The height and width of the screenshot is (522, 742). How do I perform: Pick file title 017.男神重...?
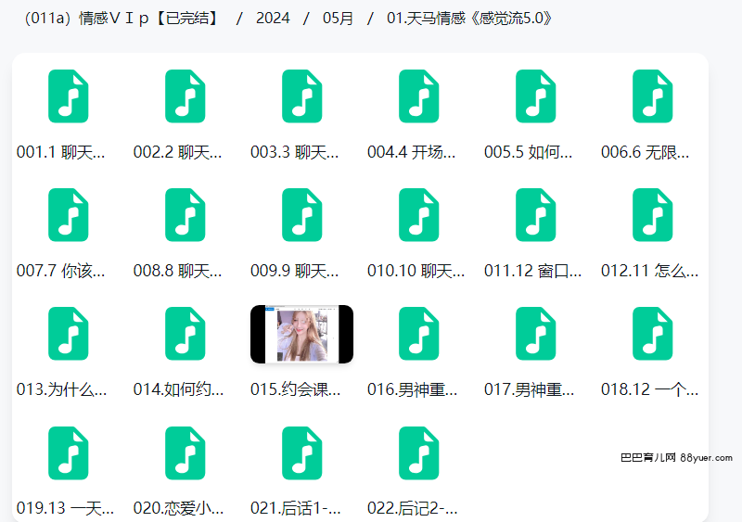click(530, 390)
